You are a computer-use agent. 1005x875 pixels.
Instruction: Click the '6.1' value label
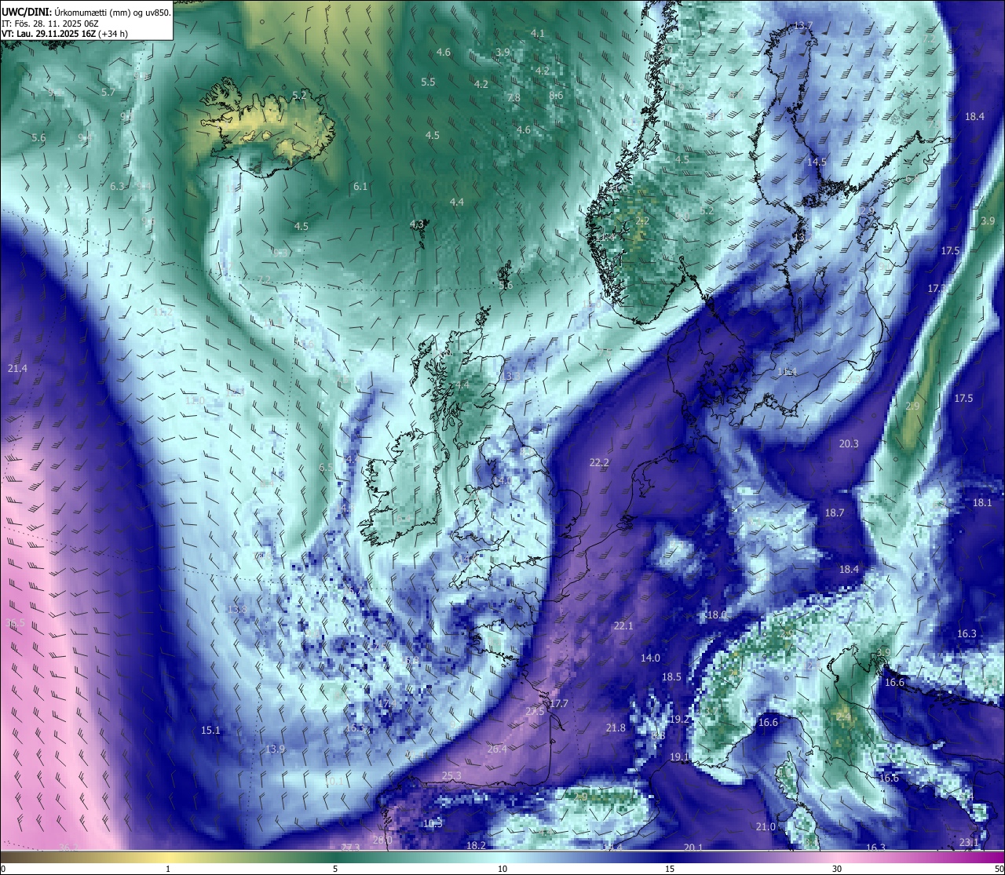pos(360,187)
